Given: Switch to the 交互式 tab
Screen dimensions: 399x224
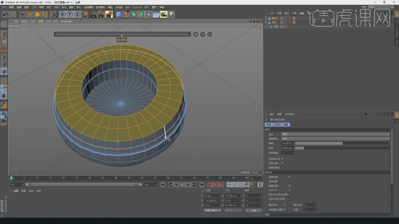Looking at the screenshot, I should coord(277,124).
